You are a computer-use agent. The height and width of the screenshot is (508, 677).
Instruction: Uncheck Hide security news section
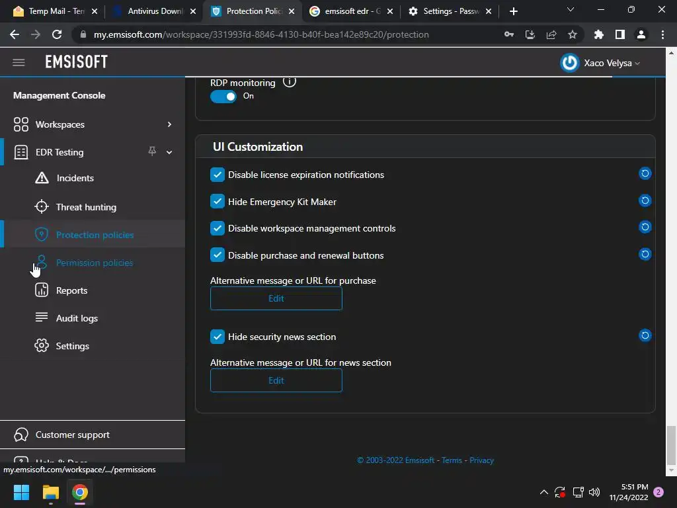pos(217,337)
